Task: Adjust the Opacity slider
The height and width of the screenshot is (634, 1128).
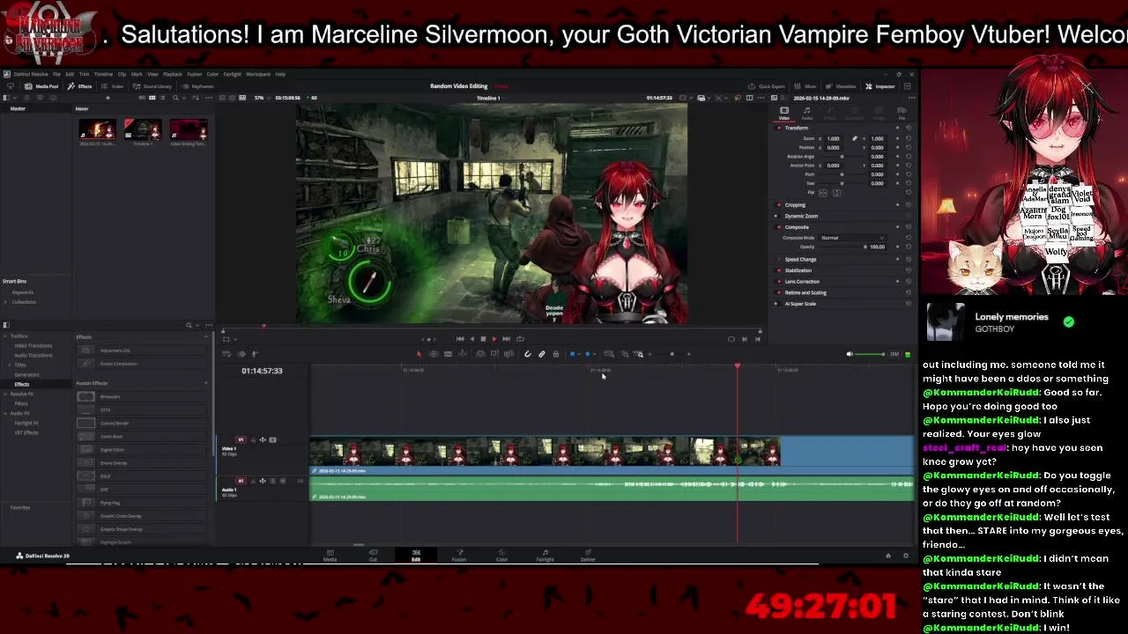Action: (842, 247)
